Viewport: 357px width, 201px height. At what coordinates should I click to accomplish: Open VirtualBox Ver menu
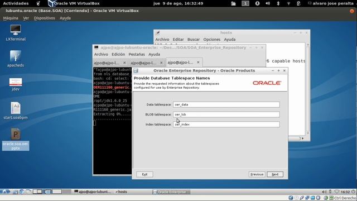(26, 18)
